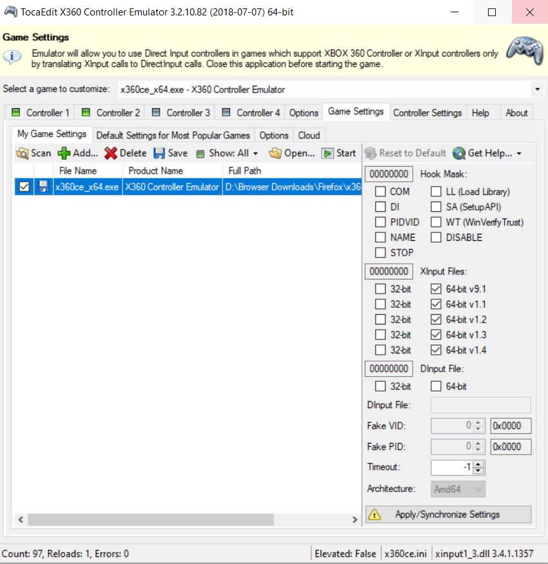548x564 pixels.
Task: Enable the COM hook mask checkbox
Action: (380, 191)
